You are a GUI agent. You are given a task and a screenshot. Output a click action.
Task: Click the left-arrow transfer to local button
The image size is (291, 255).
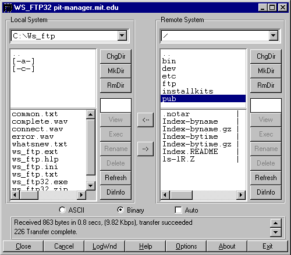(x=145, y=120)
